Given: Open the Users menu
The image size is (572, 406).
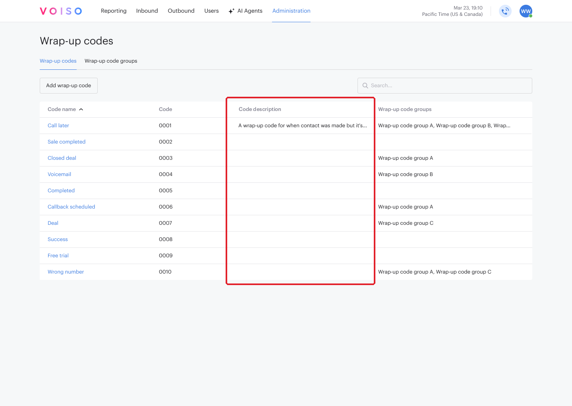Looking at the screenshot, I should [x=211, y=11].
